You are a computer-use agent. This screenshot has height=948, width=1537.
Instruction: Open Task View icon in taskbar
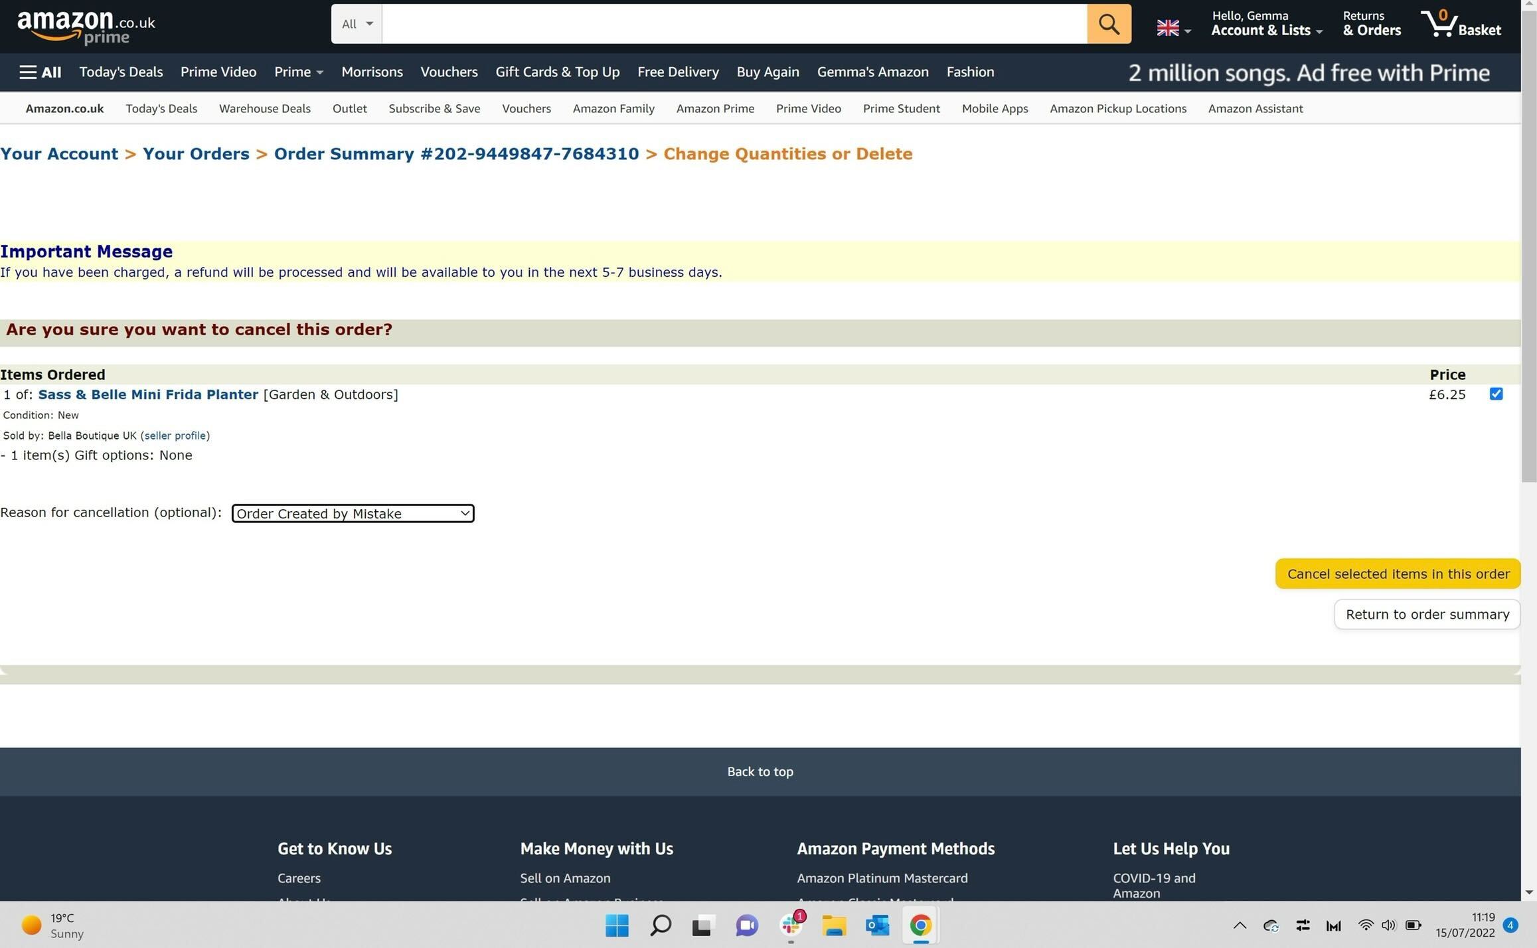[x=702, y=925]
